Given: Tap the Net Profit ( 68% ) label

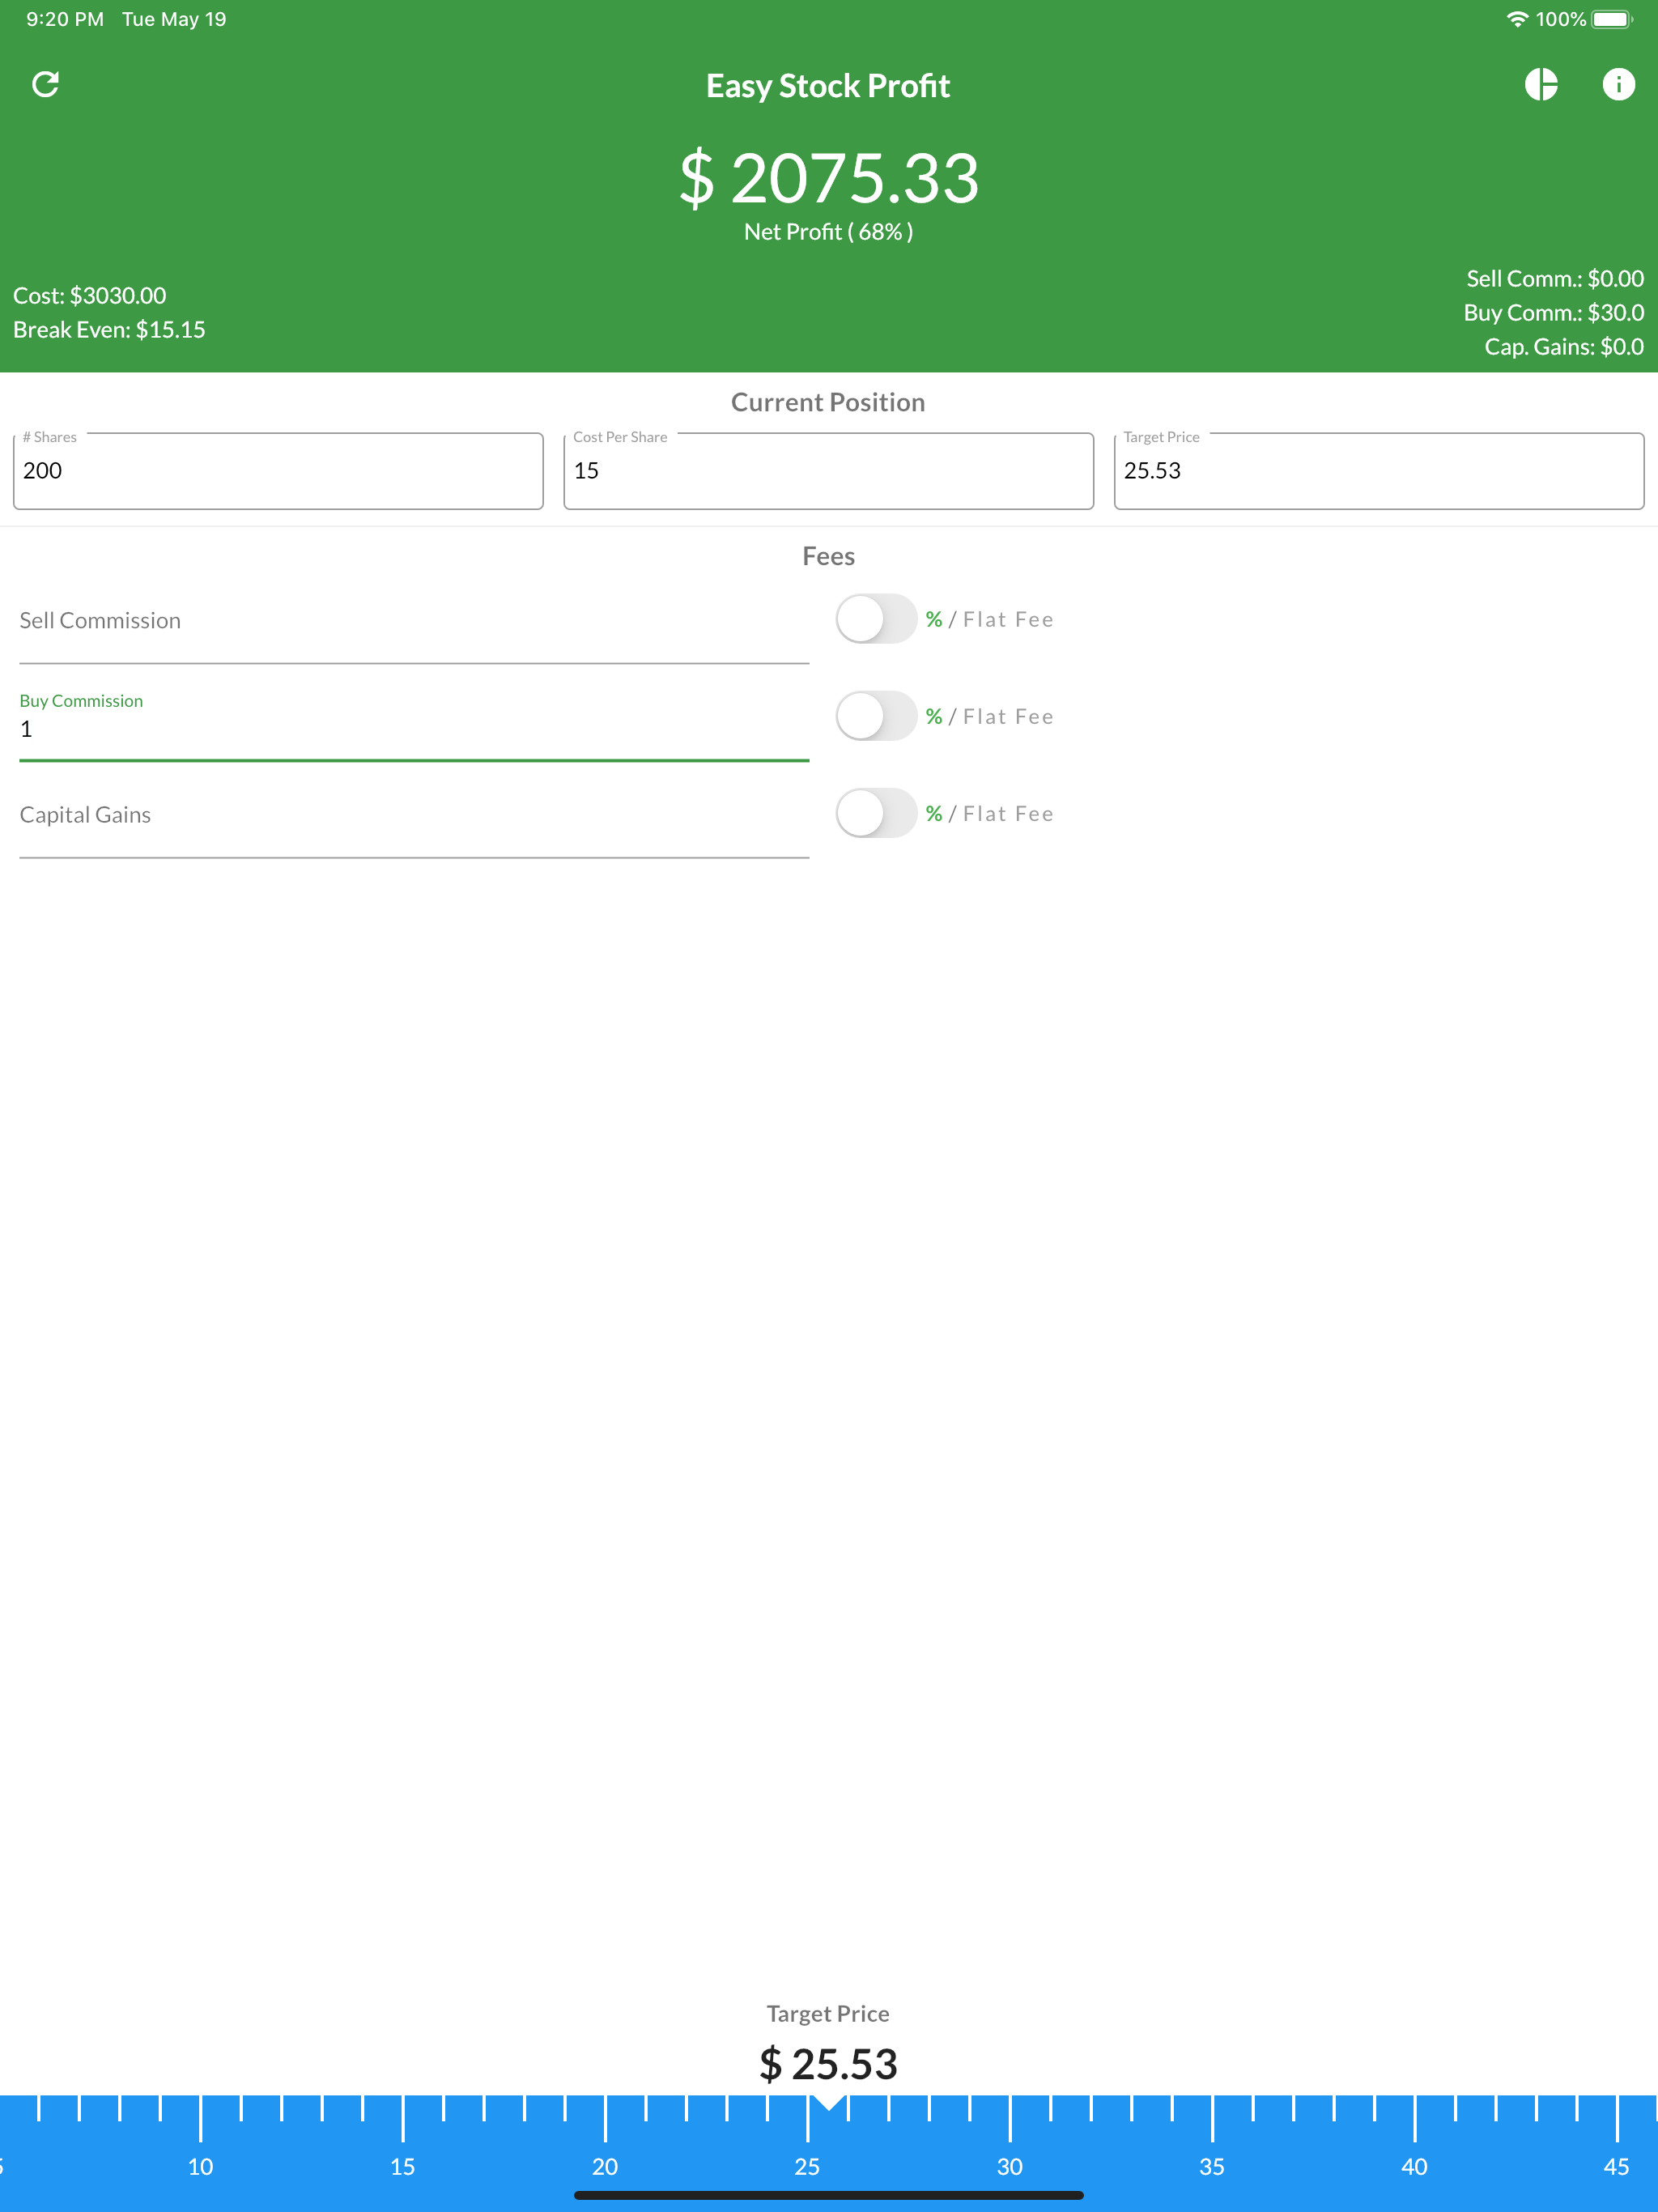Looking at the screenshot, I should pyautogui.click(x=828, y=232).
